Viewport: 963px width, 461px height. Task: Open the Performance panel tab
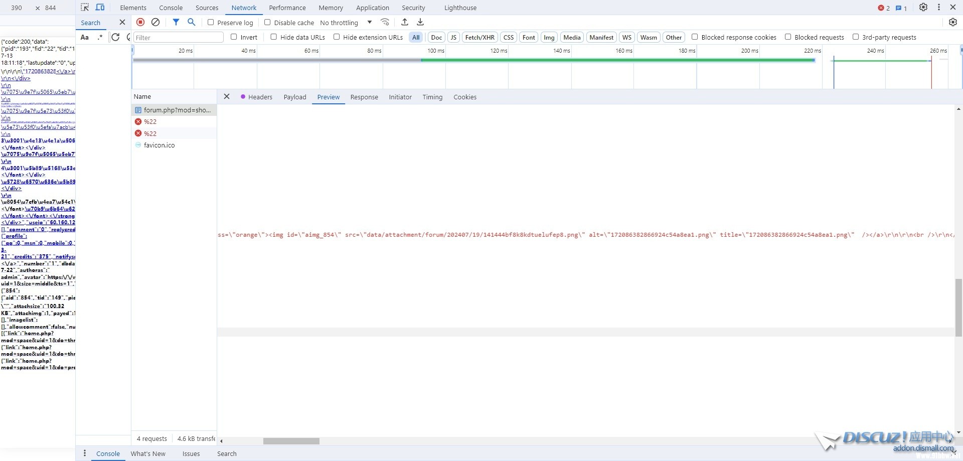pyautogui.click(x=287, y=8)
